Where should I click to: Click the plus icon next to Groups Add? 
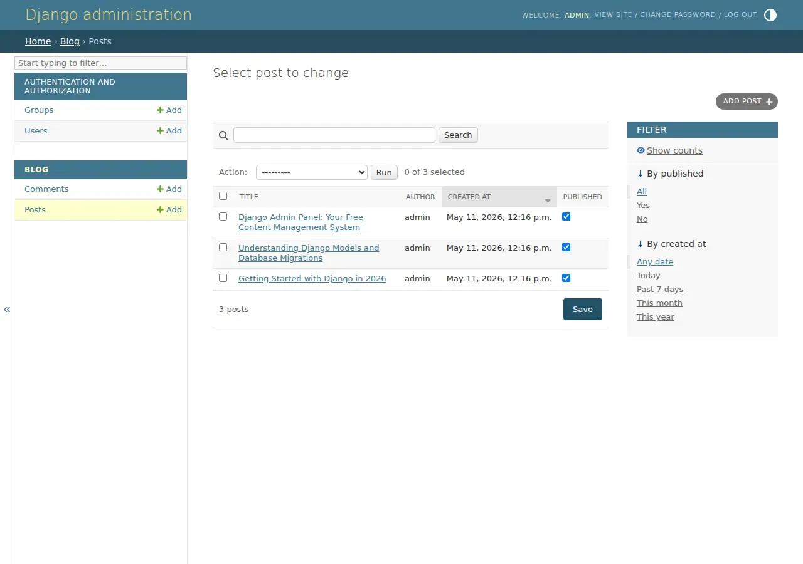[x=160, y=110]
